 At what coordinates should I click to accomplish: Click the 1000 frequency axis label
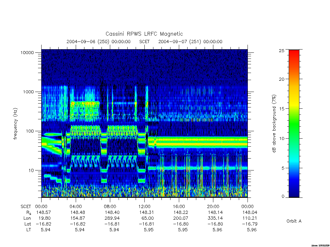tap(28, 92)
